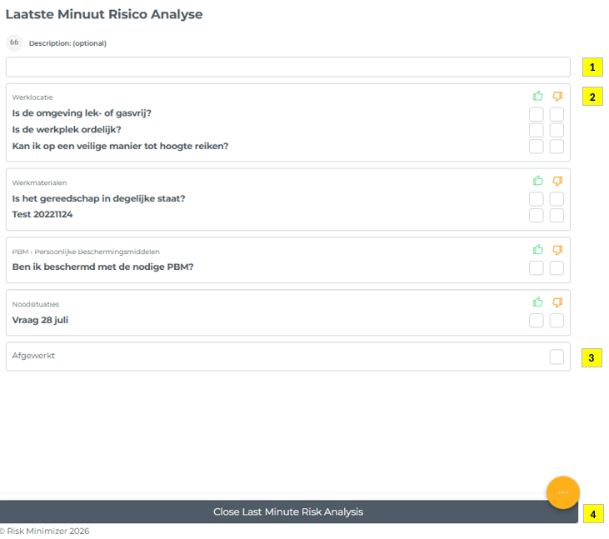Click thumbs-up icon in Noodsituaties section
The height and width of the screenshot is (539, 609).
[x=537, y=302]
